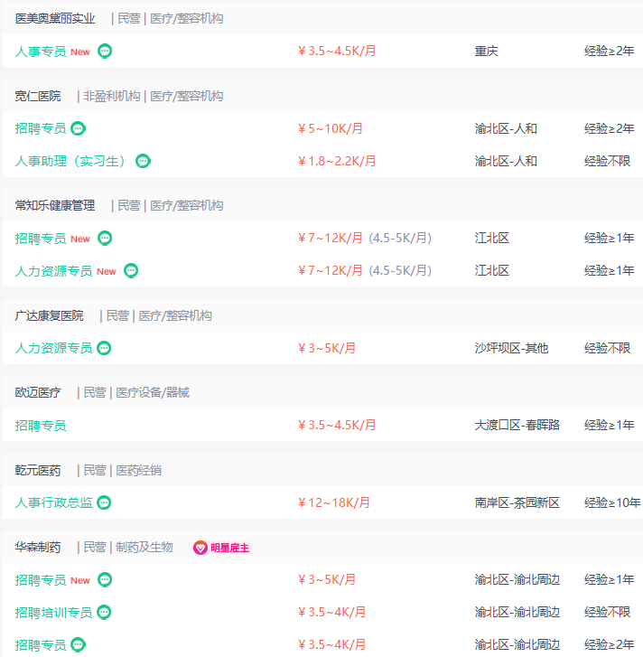Click chat bubble beside 常知乐 招聘专员
The image size is (643, 657).
click(x=105, y=239)
